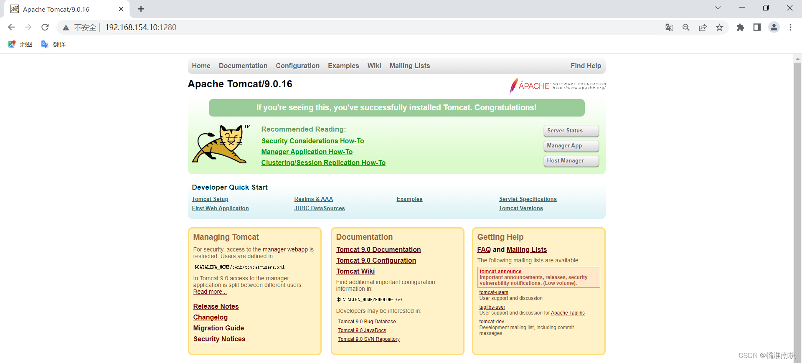Click the Apache Software Foundation logo

[x=557, y=86]
